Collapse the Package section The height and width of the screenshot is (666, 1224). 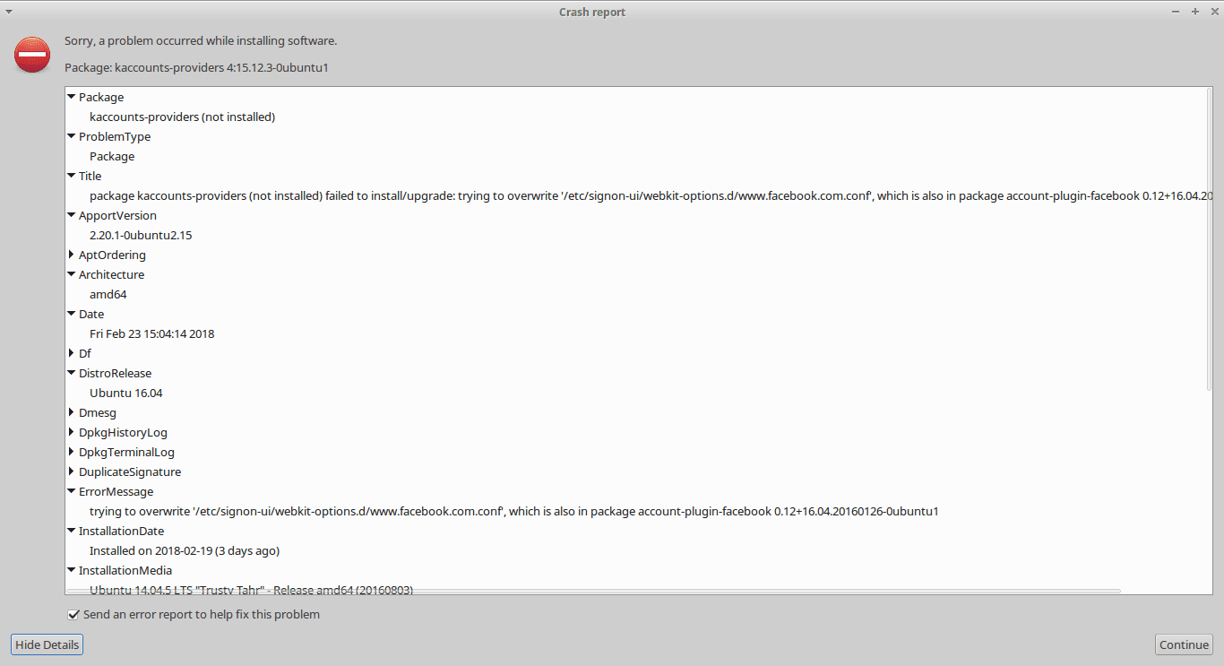(x=72, y=97)
